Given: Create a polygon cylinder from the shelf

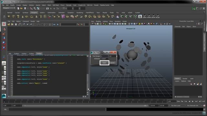Looking at the screenshot, I should [x=18, y=16].
